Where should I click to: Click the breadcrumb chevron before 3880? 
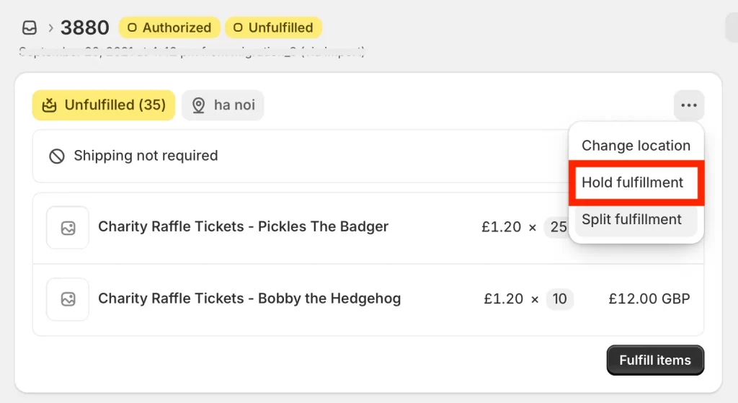50,28
